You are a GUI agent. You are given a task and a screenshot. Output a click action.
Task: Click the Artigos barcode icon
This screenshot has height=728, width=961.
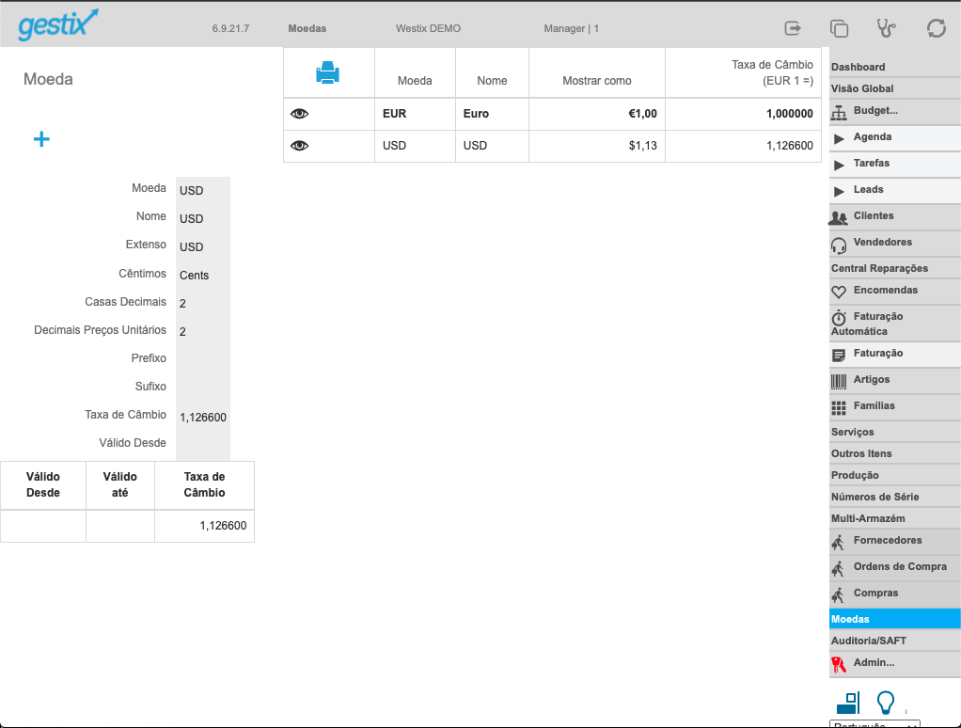[839, 382]
